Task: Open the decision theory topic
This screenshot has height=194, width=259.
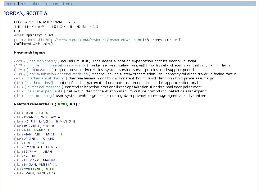Action: (x=43, y=61)
